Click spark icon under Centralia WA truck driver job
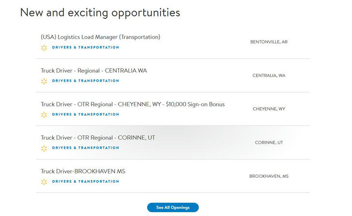 [44, 81]
